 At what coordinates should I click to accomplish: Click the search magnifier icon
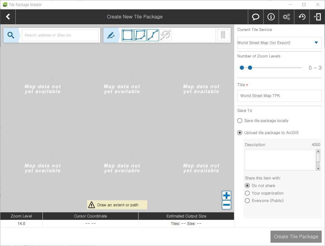(11, 35)
